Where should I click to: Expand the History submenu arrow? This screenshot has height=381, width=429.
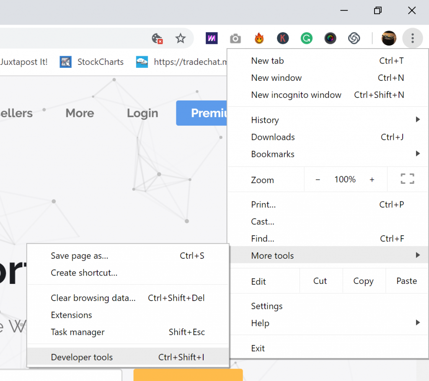pos(418,119)
